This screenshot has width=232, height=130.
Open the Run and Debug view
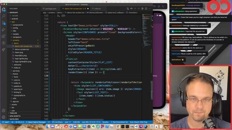click(x=3, y=30)
